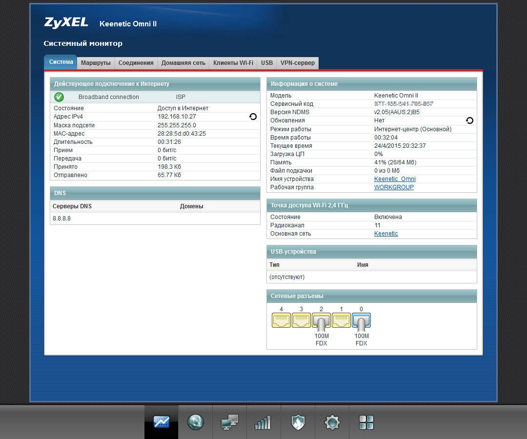The width and height of the screenshot is (527, 439).
Task: Click the NDMS version v2.05(AAUS.2)B5
Action: tap(397, 112)
